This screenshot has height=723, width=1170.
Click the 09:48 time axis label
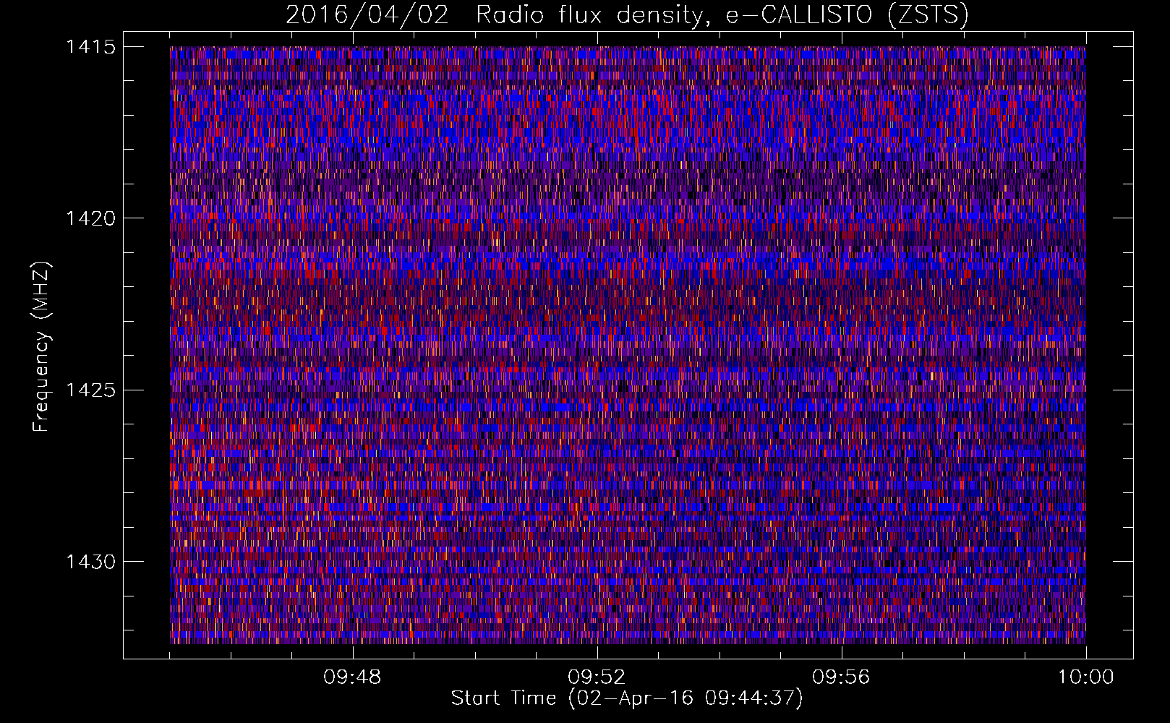[x=352, y=677]
